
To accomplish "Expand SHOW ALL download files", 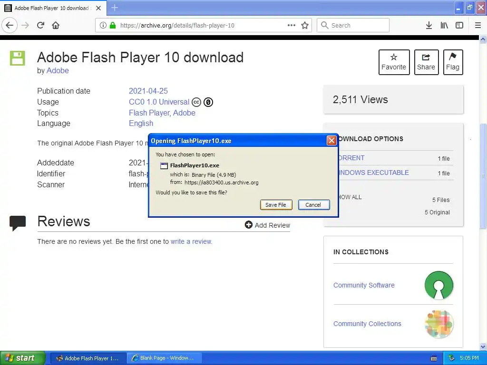I will [350, 197].
